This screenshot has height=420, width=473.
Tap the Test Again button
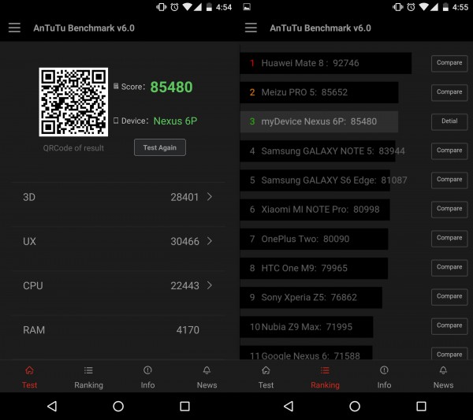(160, 147)
